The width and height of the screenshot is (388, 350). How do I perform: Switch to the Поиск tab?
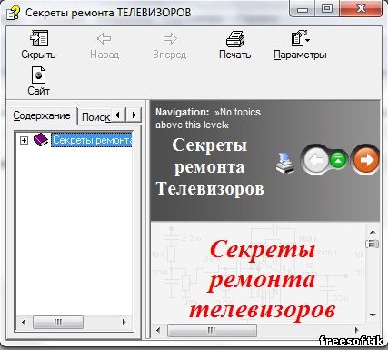pos(95,117)
